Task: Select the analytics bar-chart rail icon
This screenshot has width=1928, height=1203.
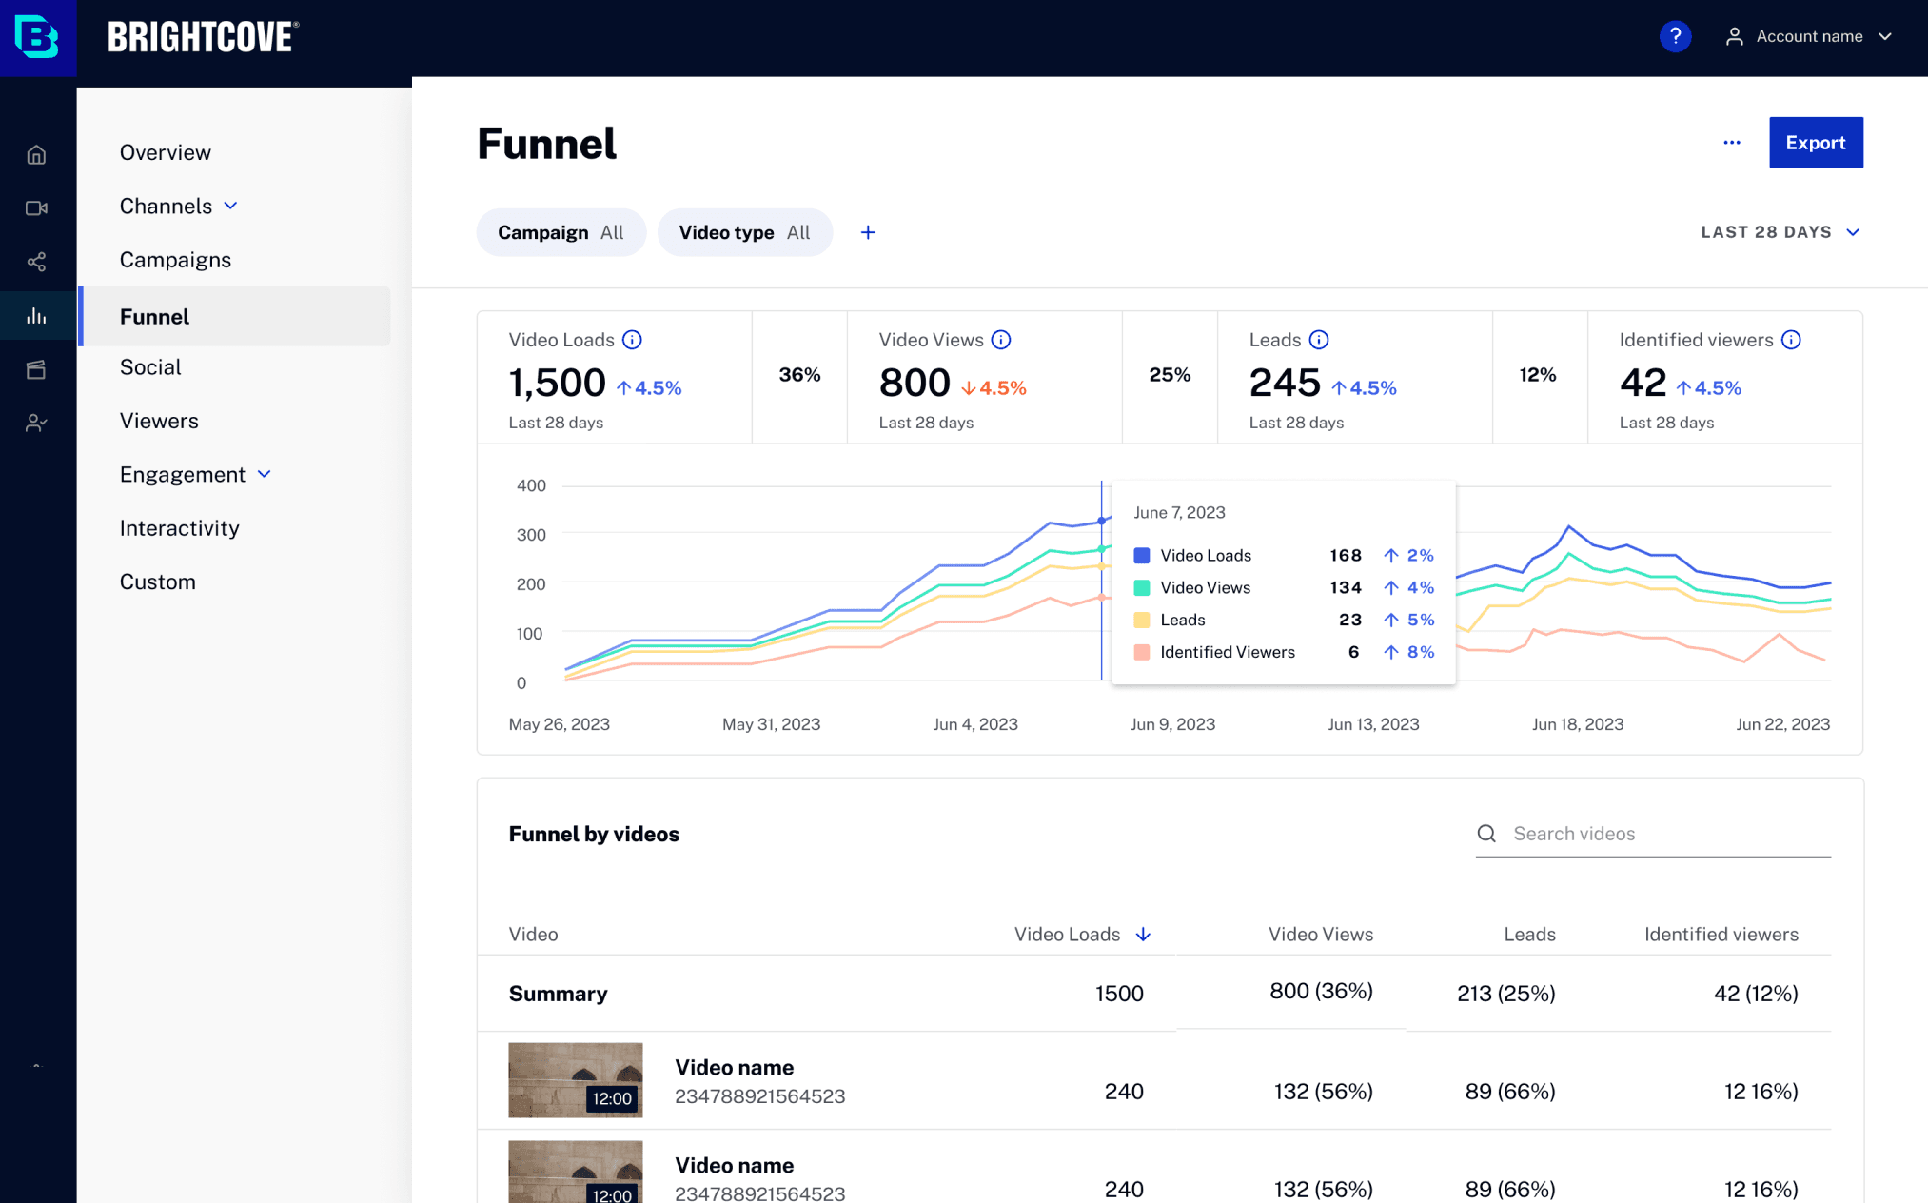Action: [x=36, y=316]
